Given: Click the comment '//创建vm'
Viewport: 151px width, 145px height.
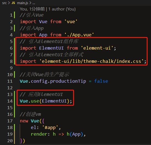Looking at the screenshot, I should [x=30, y=114].
